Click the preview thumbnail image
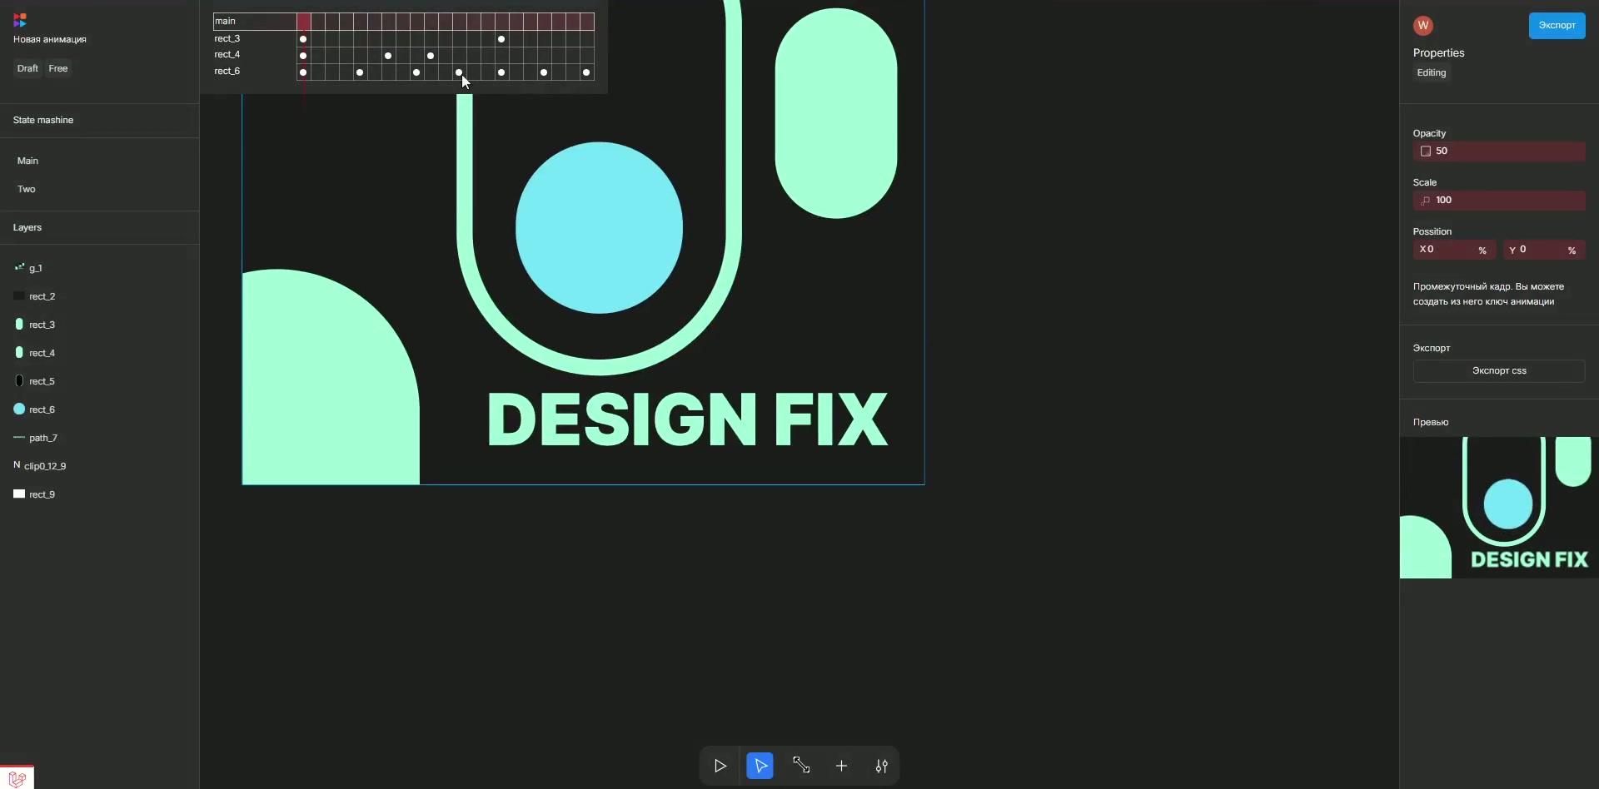 coord(1499,508)
